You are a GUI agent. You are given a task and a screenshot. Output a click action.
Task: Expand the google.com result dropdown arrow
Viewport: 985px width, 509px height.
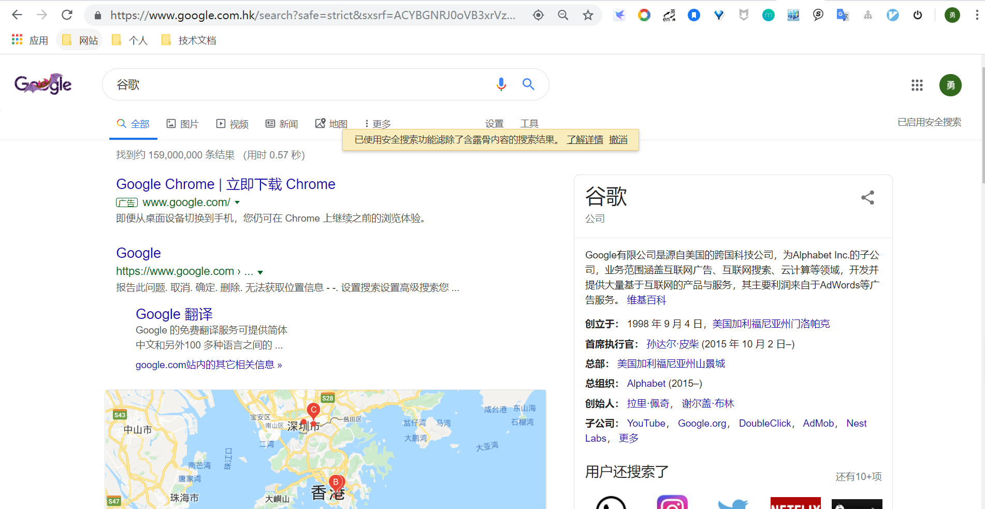pyautogui.click(x=260, y=272)
